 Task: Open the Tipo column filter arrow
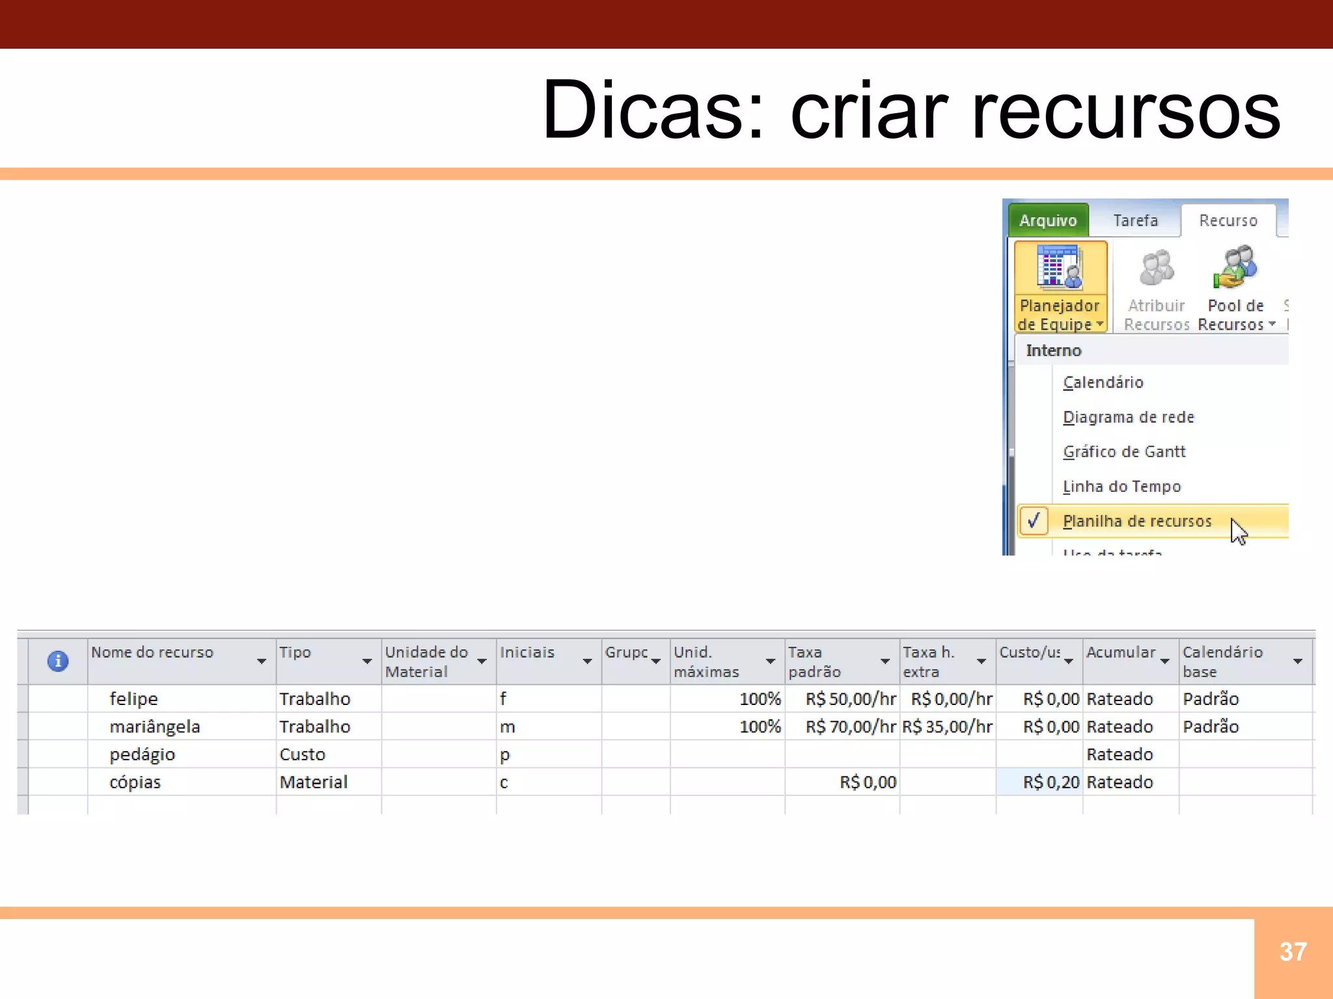pyautogui.click(x=367, y=661)
